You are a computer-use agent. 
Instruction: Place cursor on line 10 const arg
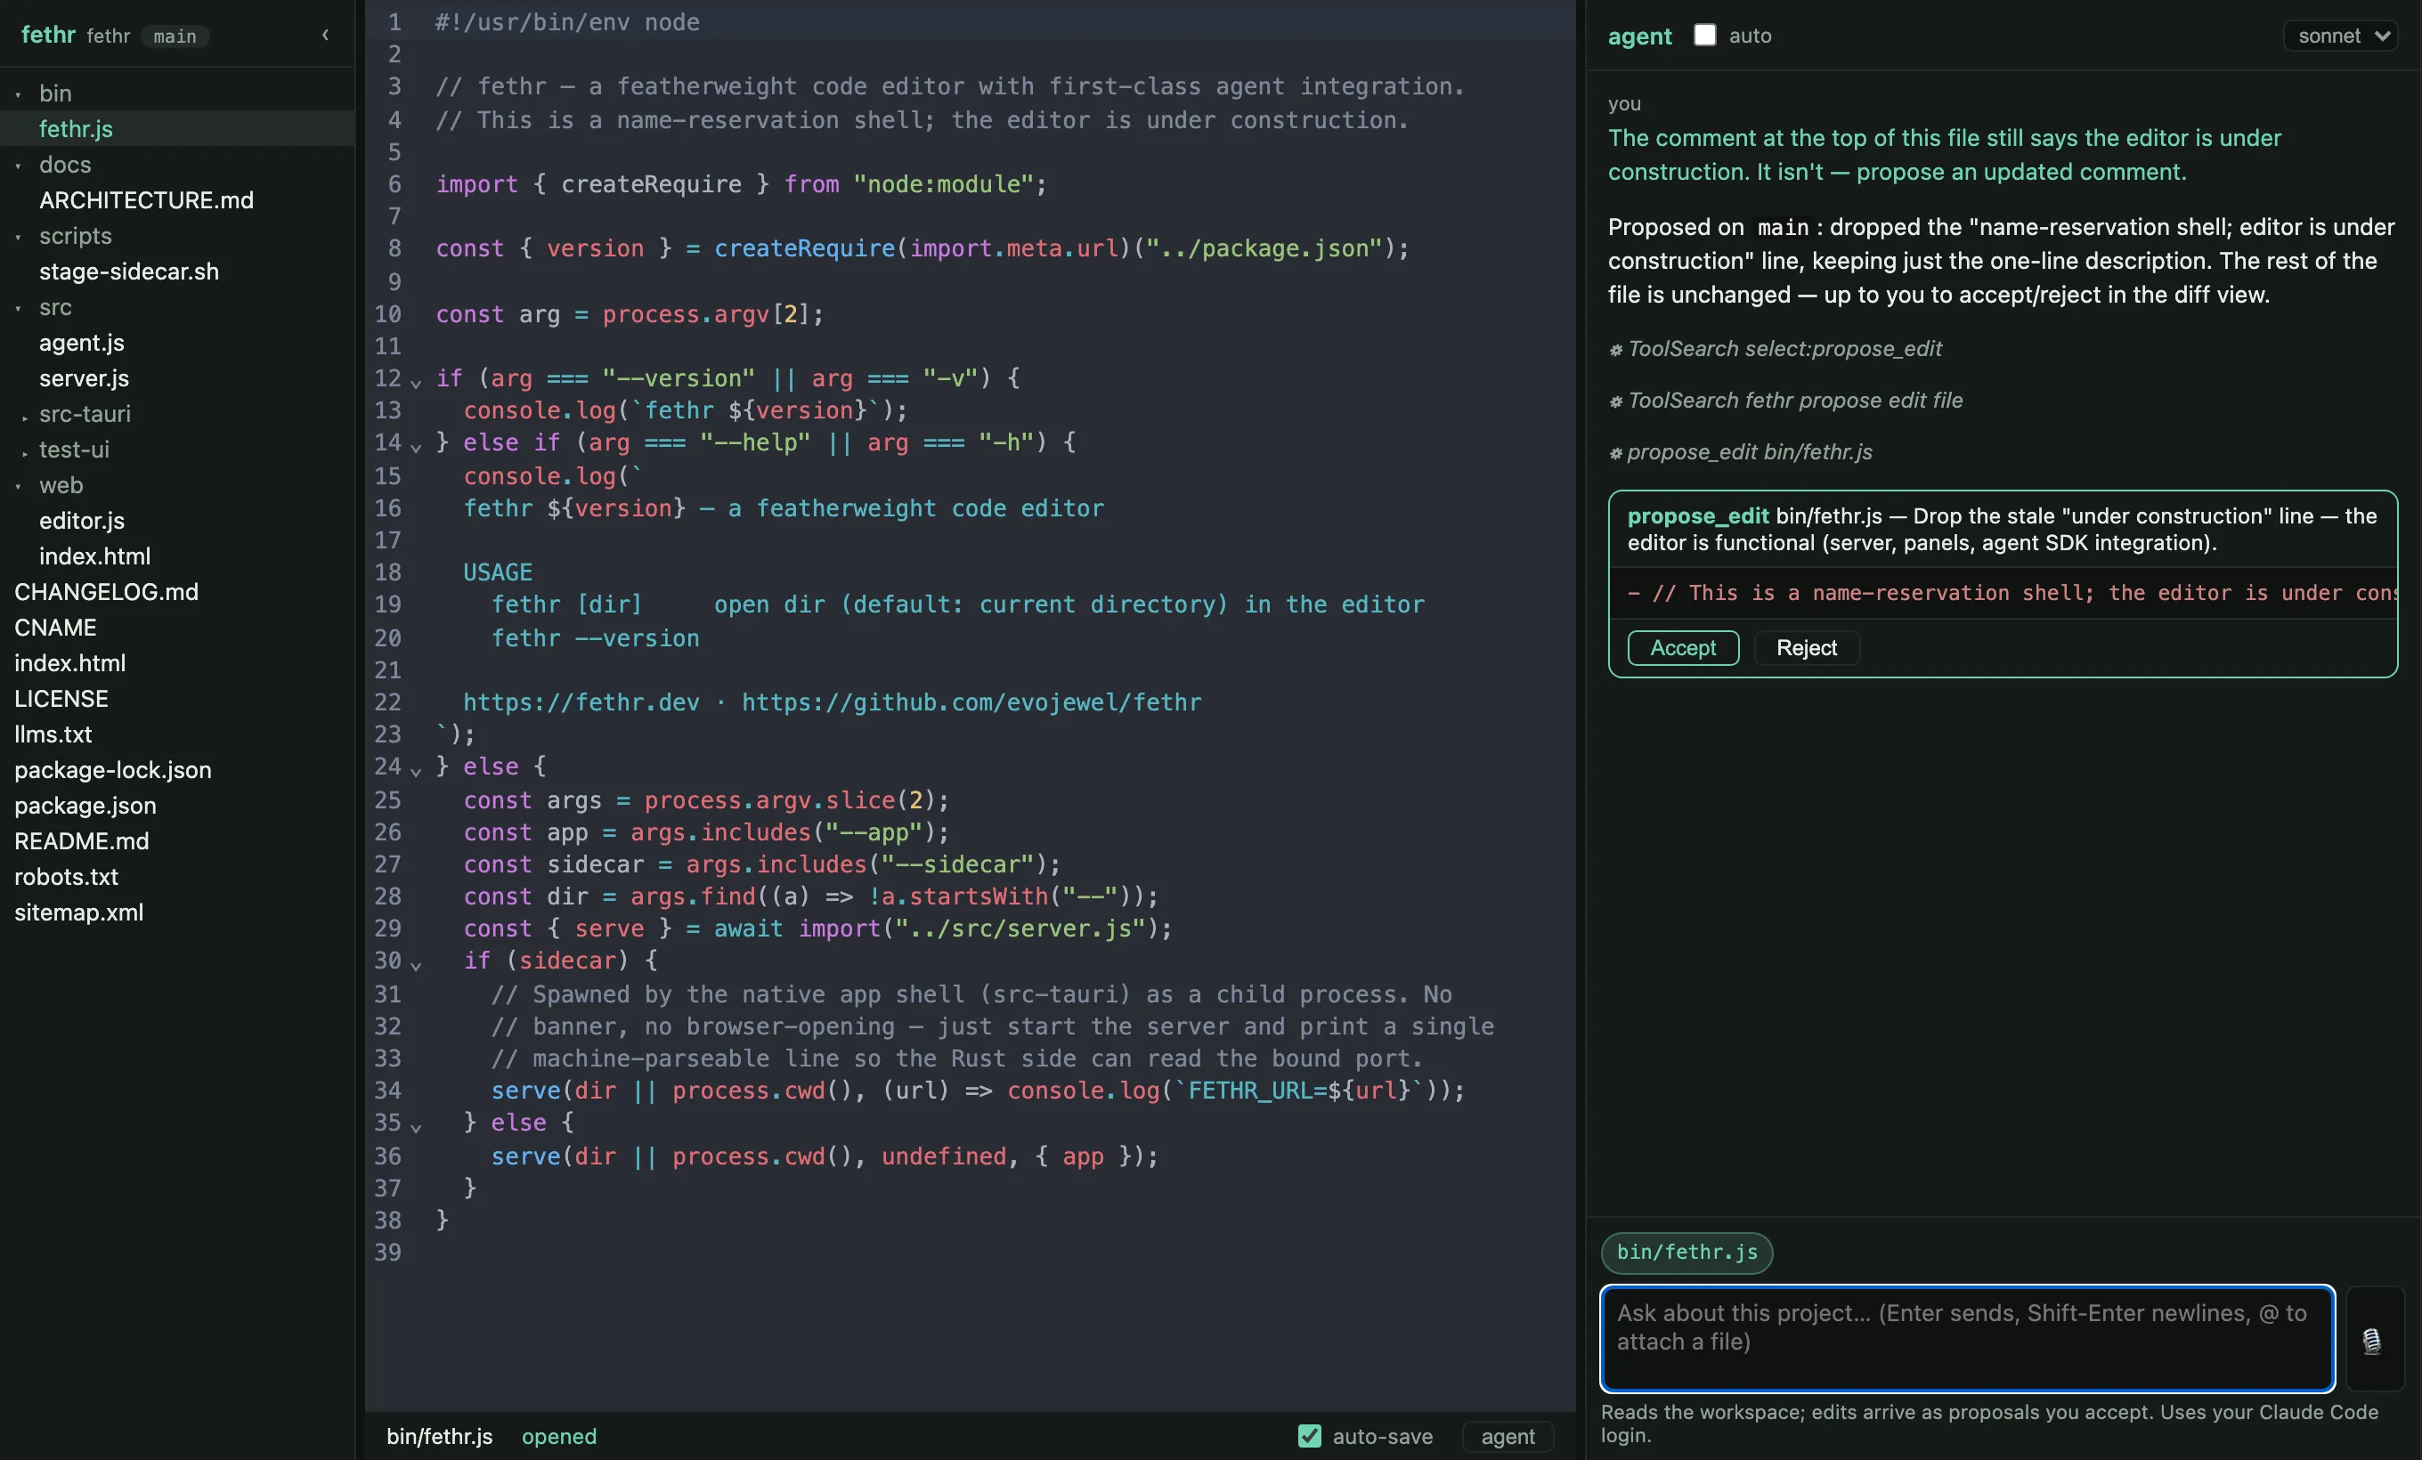pyautogui.click(x=629, y=314)
